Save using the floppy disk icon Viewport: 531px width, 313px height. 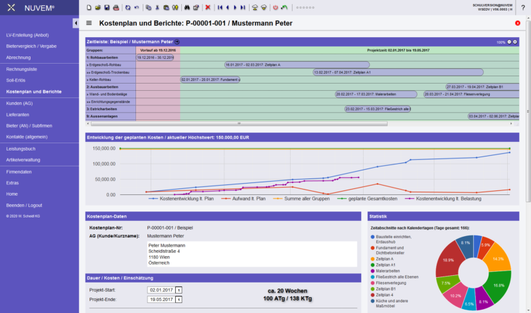pos(107,7)
